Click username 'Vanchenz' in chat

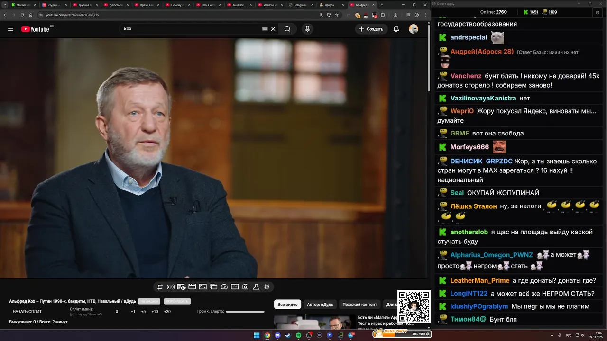point(466,76)
